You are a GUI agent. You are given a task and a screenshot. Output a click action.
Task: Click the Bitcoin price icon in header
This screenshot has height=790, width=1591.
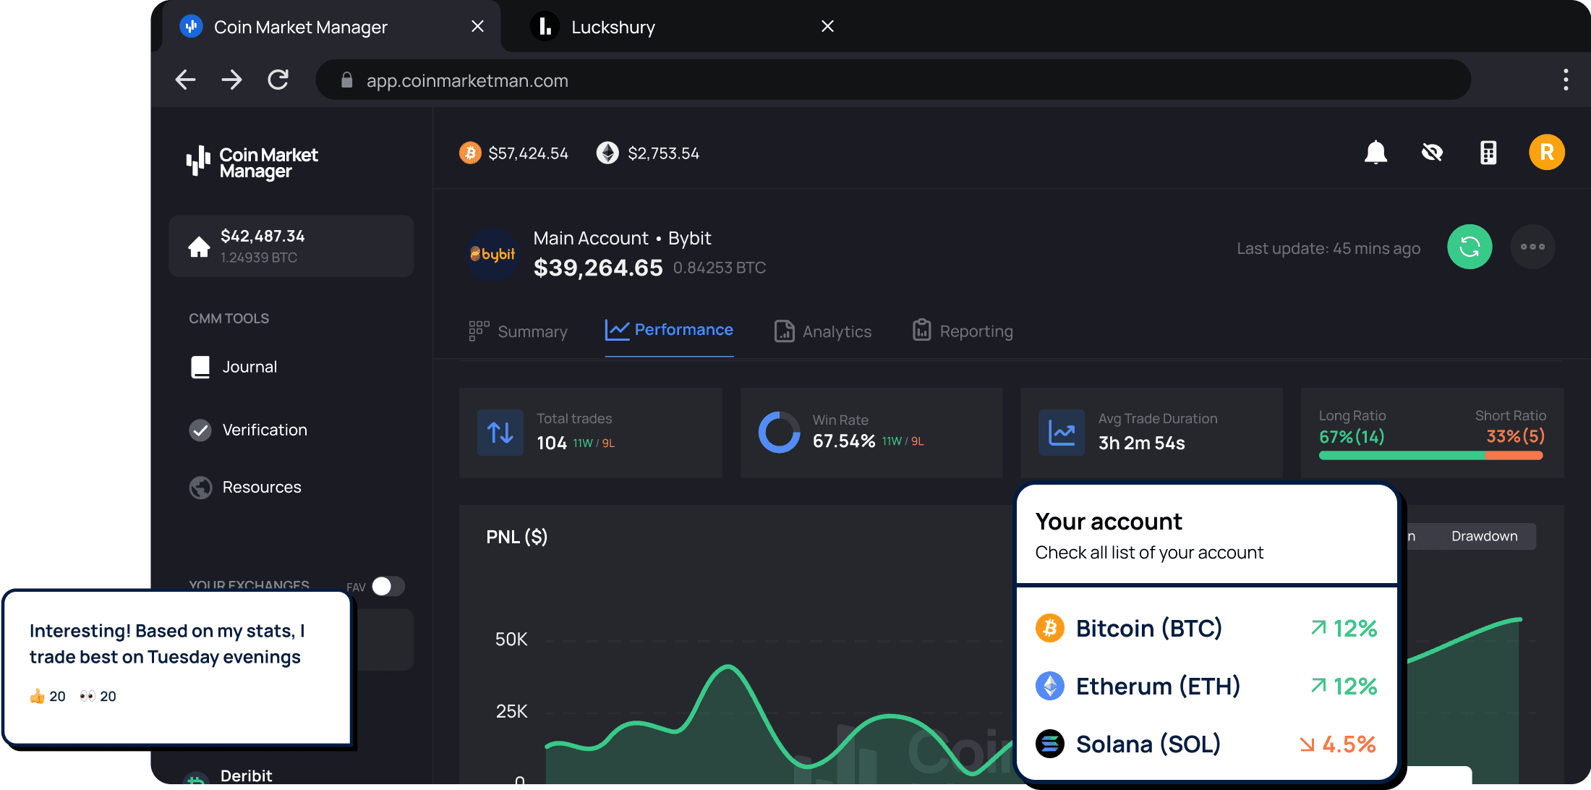click(x=470, y=153)
